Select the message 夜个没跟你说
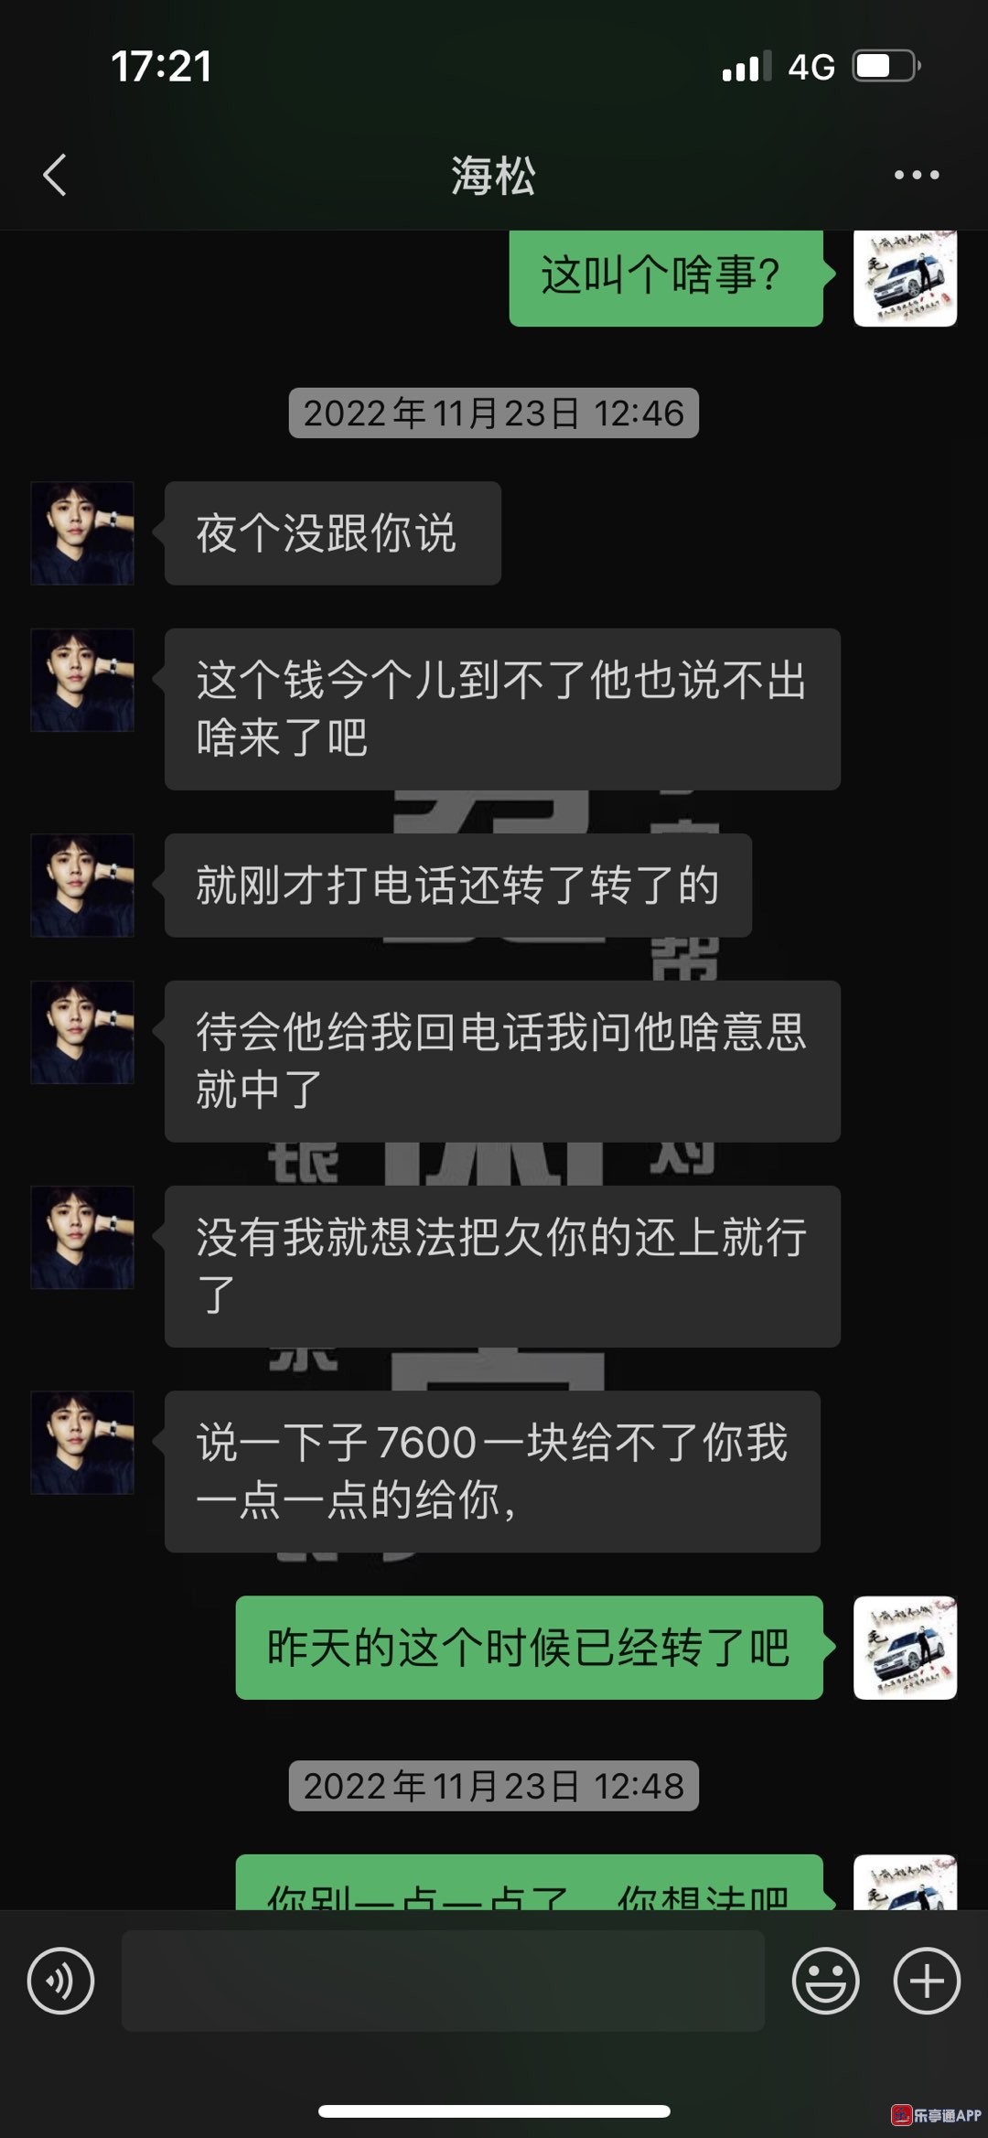The width and height of the screenshot is (988, 2138). pyautogui.click(x=332, y=533)
